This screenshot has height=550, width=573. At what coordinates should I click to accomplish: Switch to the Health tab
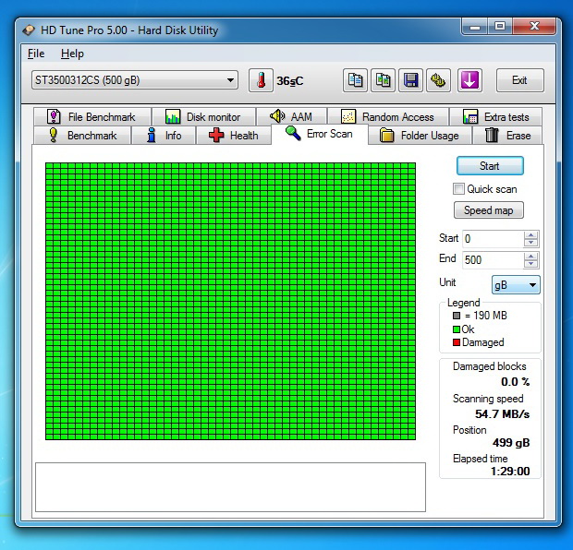click(x=234, y=136)
